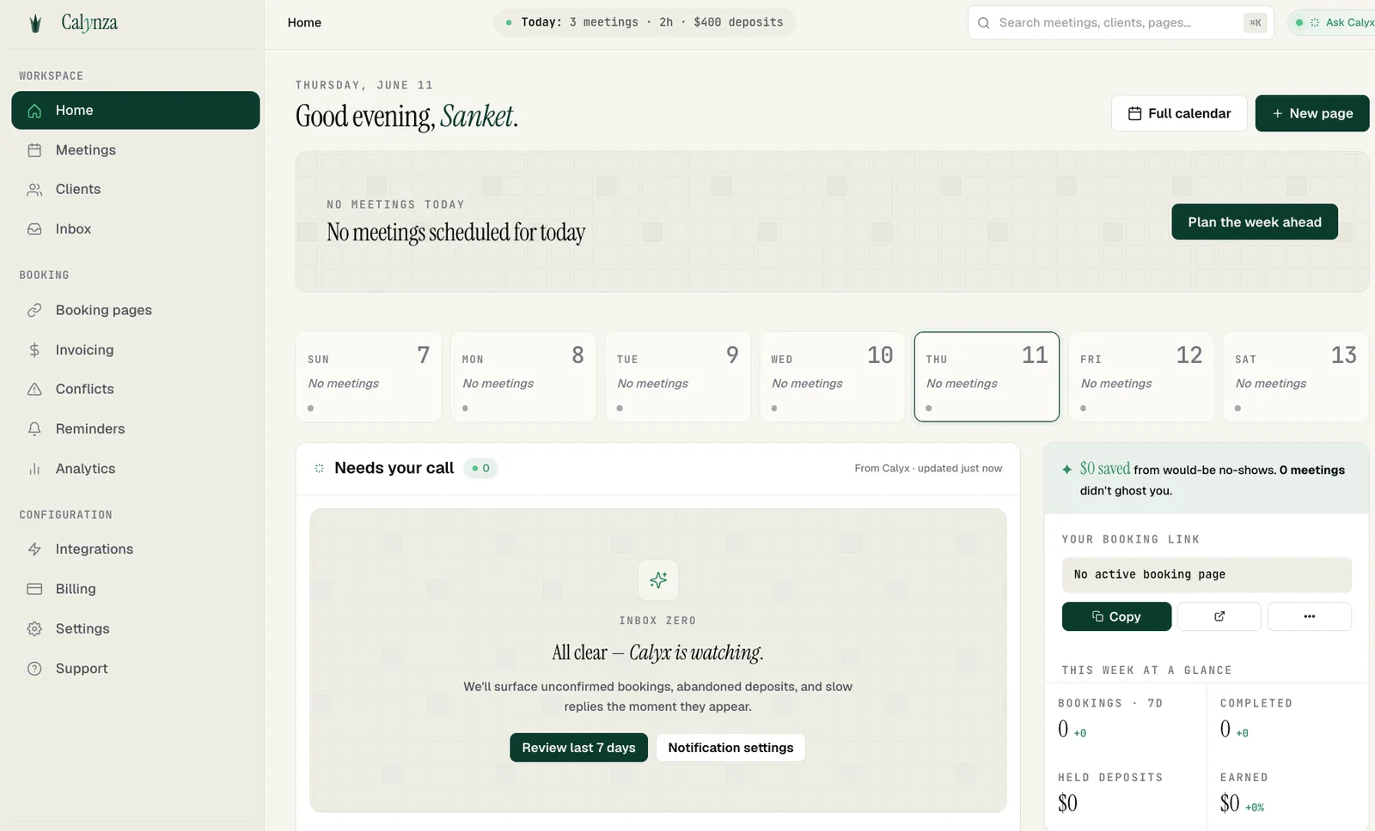Viewport: 1375px width, 831px height.
Task: Click the Analytics bar chart icon
Action: tap(34, 469)
